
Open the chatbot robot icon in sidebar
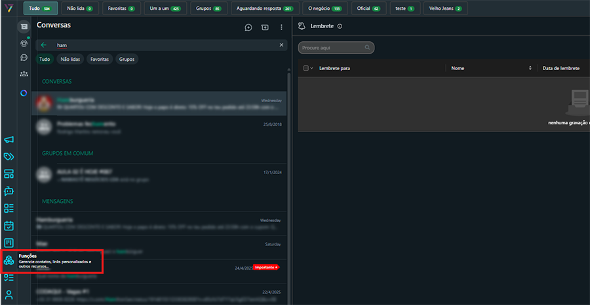[x=9, y=191]
